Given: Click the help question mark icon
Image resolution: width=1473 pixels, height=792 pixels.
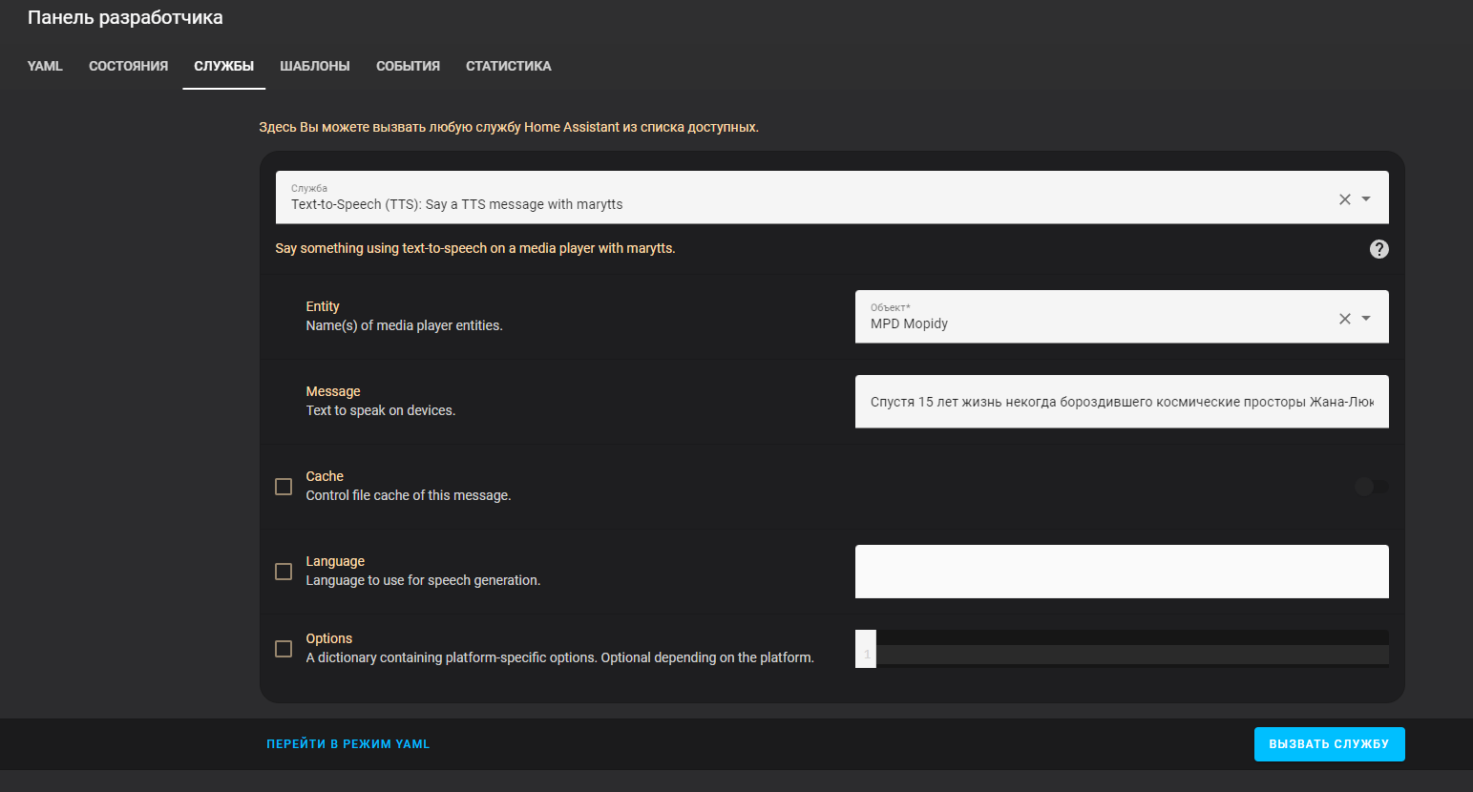Looking at the screenshot, I should coord(1378,249).
